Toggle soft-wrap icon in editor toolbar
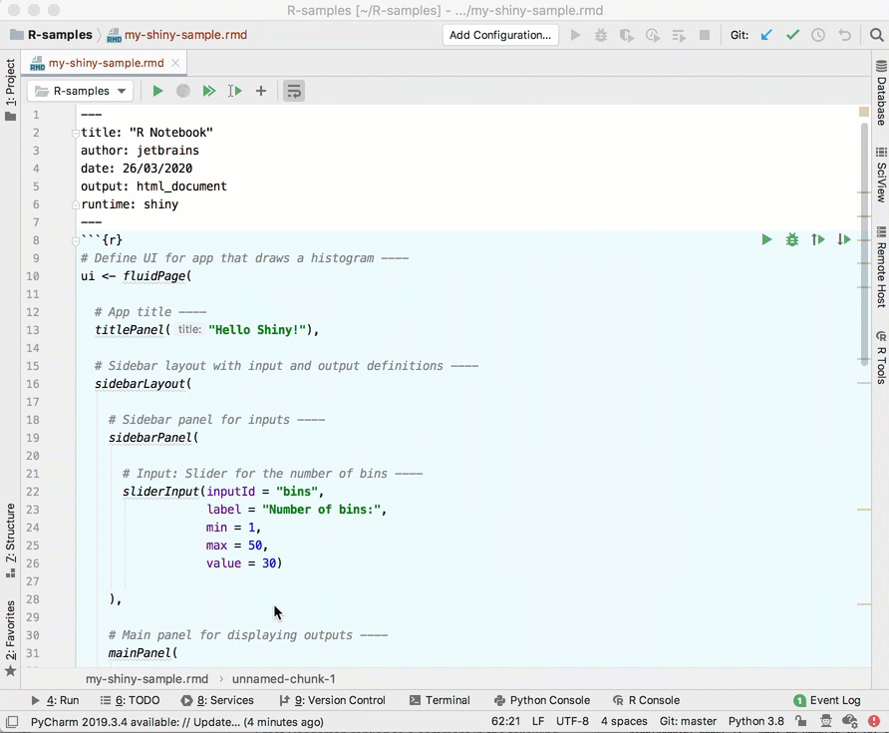 [x=294, y=91]
